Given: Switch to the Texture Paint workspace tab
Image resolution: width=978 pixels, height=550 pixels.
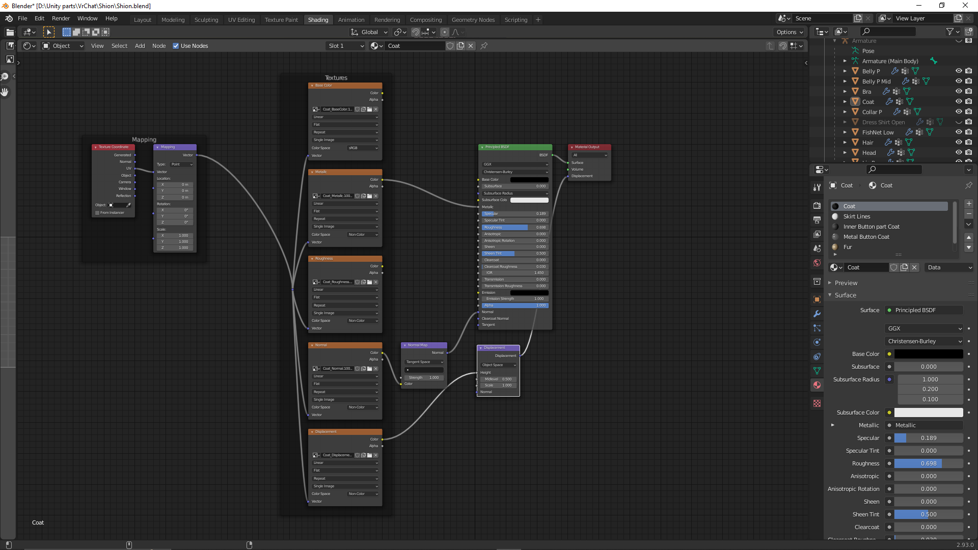Looking at the screenshot, I should tap(281, 20).
